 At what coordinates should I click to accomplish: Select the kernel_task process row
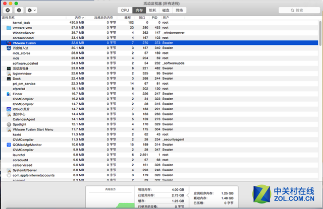(x=159, y=23)
